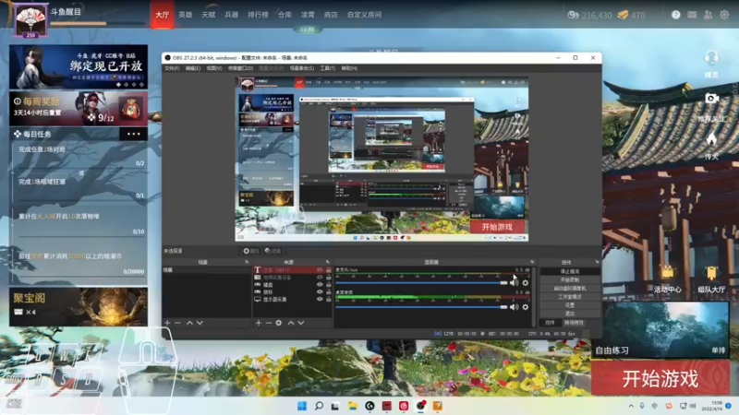Click 启动虚拟摄像机 in OBS controls
Screen dimensions: 739x415
coord(570,289)
